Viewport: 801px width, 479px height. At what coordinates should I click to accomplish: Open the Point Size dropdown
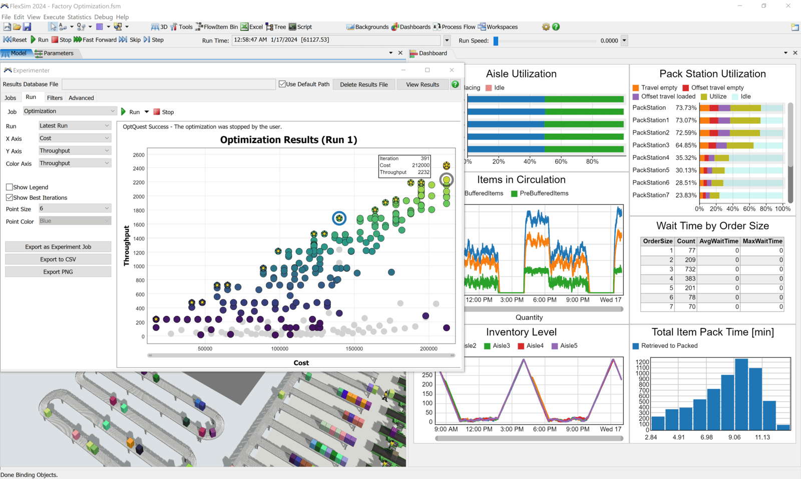[75, 208]
